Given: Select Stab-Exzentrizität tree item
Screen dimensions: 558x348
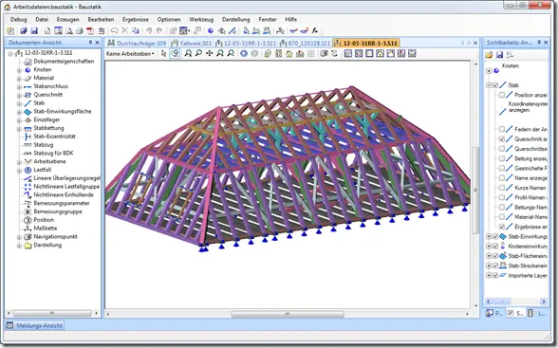Looking at the screenshot, I should pyautogui.click(x=54, y=137).
